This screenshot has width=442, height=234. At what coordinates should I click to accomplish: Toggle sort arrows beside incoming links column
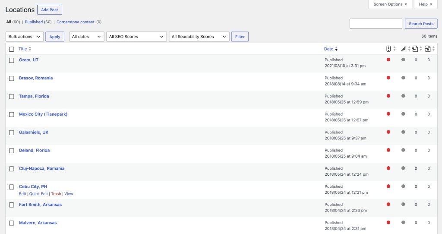tap(433, 49)
